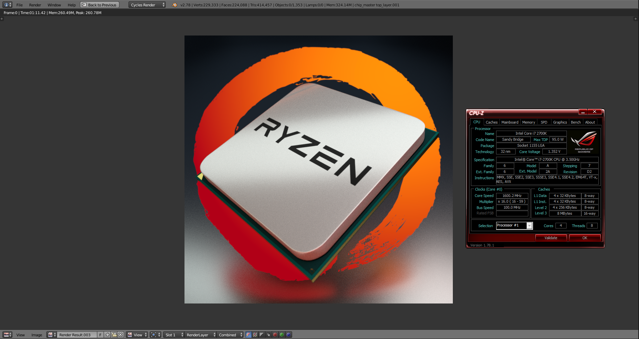Open the Render menu

pyautogui.click(x=35, y=5)
